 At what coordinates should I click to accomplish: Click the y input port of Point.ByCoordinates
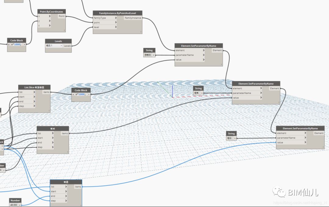44,21
